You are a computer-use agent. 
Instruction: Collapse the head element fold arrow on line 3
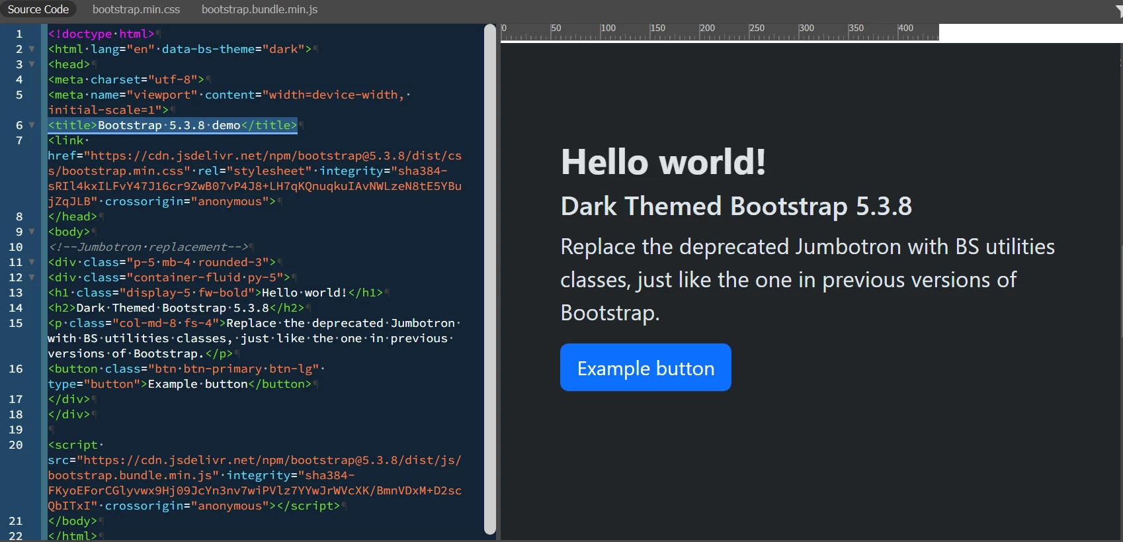32,64
